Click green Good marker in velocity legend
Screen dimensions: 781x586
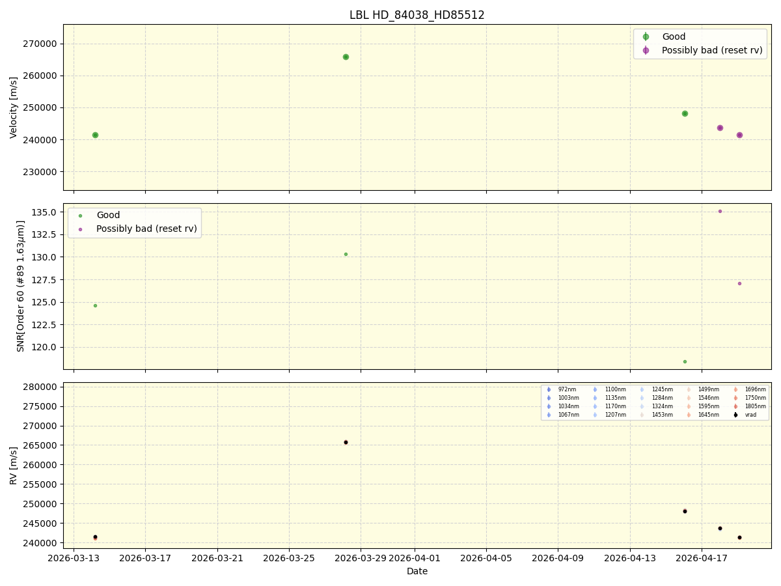[x=646, y=37]
